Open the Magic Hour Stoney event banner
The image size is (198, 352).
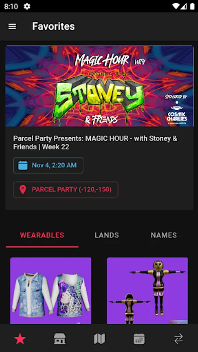pos(99,86)
